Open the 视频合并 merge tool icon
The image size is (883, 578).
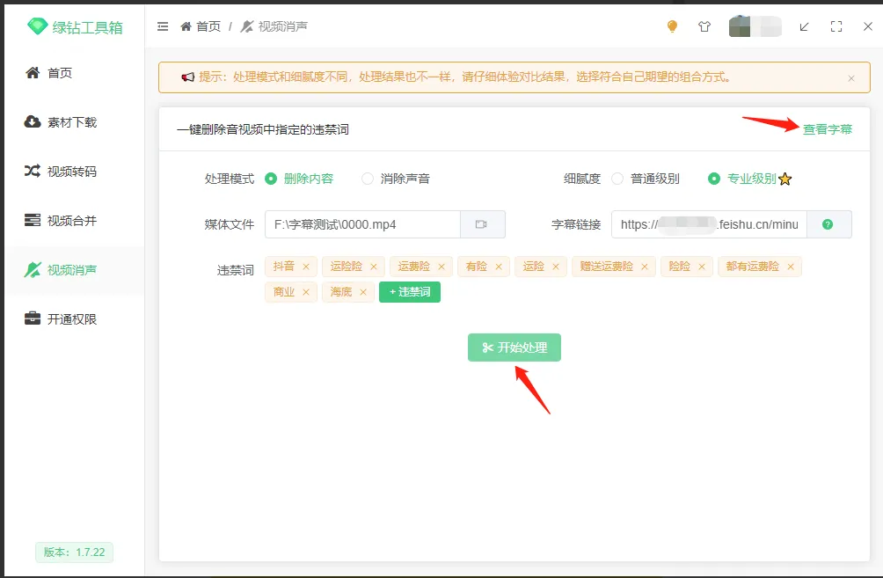[33, 221]
